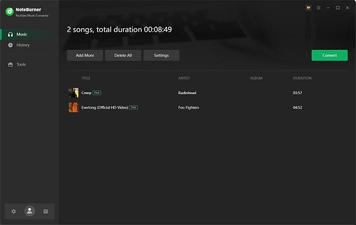Screen dimensions: 356x225
Task: Click the Delete All button
Action: pyautogui.click(x=123, y=55)
